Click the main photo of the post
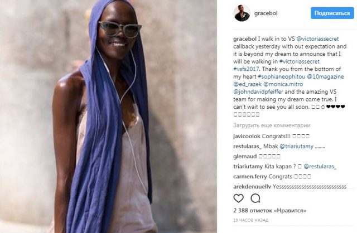The width and height of the screenshot is (357, 233). click(108, 116)
